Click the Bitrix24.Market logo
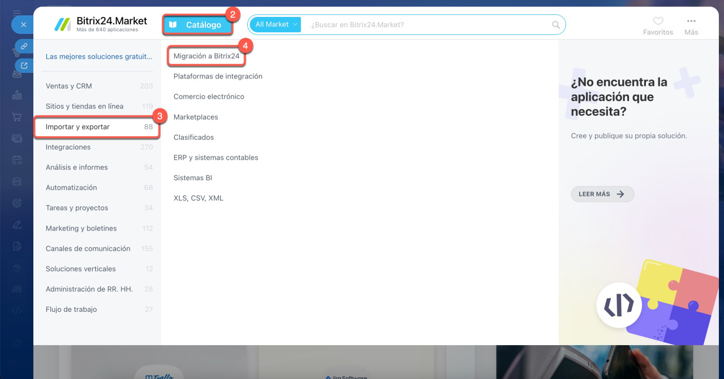 [101, 24]
